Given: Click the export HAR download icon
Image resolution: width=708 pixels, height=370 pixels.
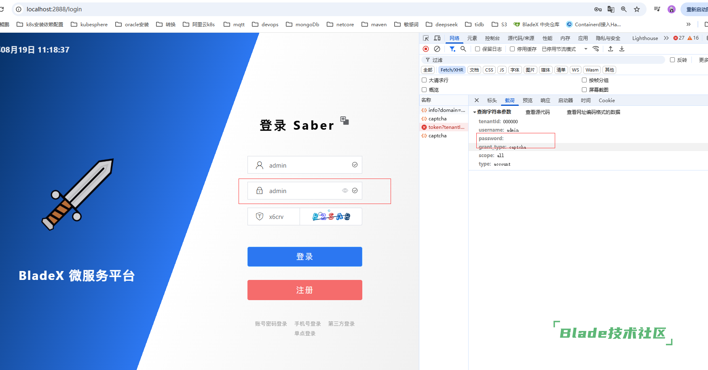Looking at the screenshot, I should pyautogui.click(x=622, y=49).
